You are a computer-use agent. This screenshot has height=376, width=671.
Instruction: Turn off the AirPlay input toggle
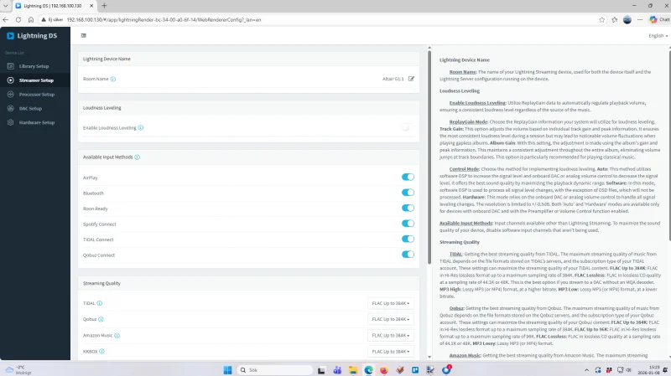[408, 178]
